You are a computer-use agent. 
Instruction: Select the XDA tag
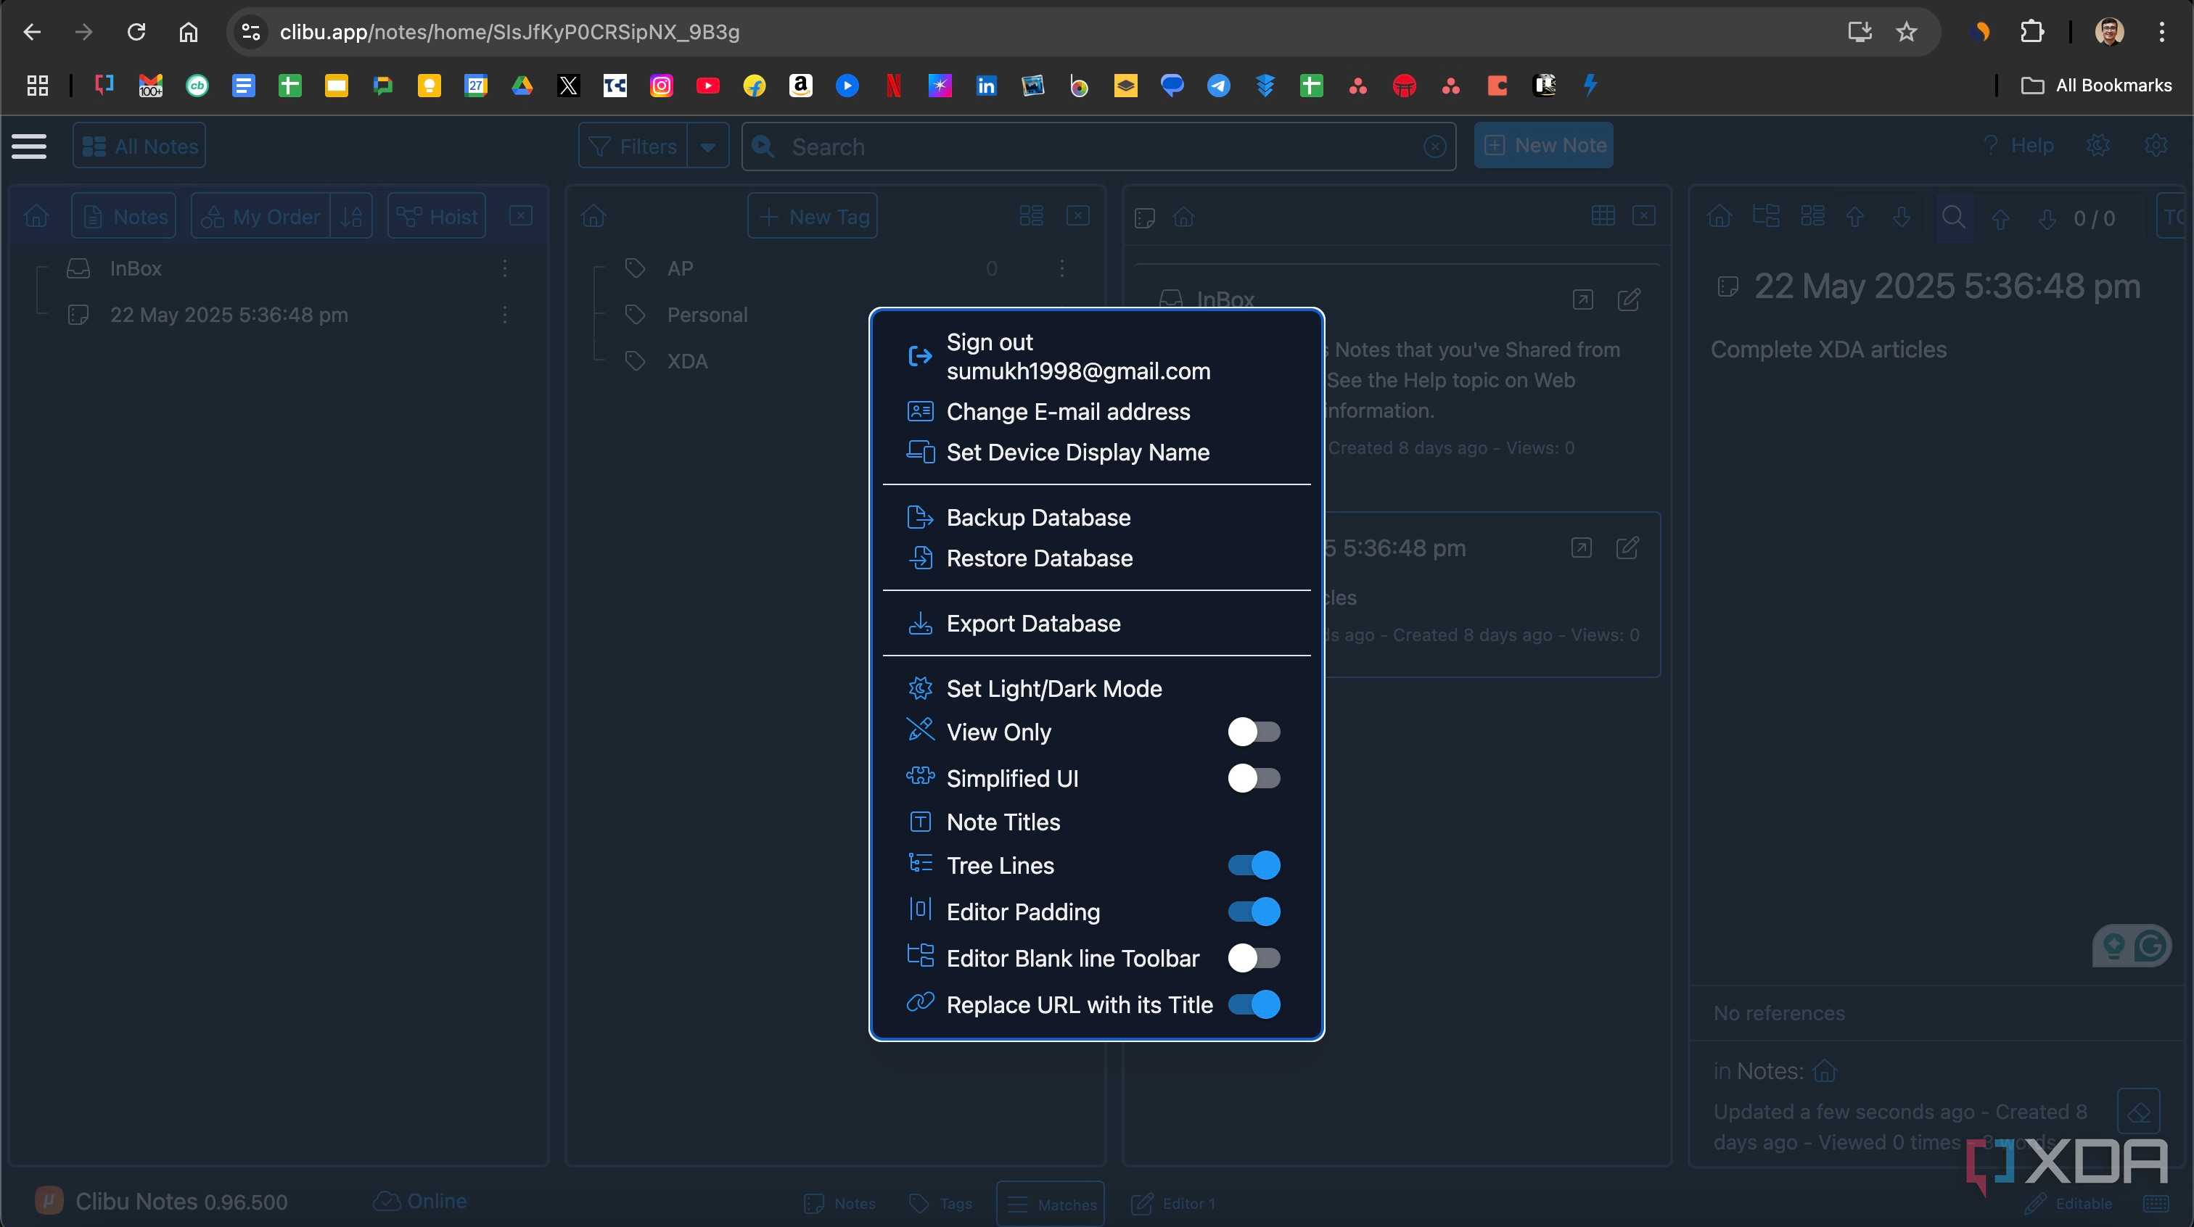coord(687,361)
